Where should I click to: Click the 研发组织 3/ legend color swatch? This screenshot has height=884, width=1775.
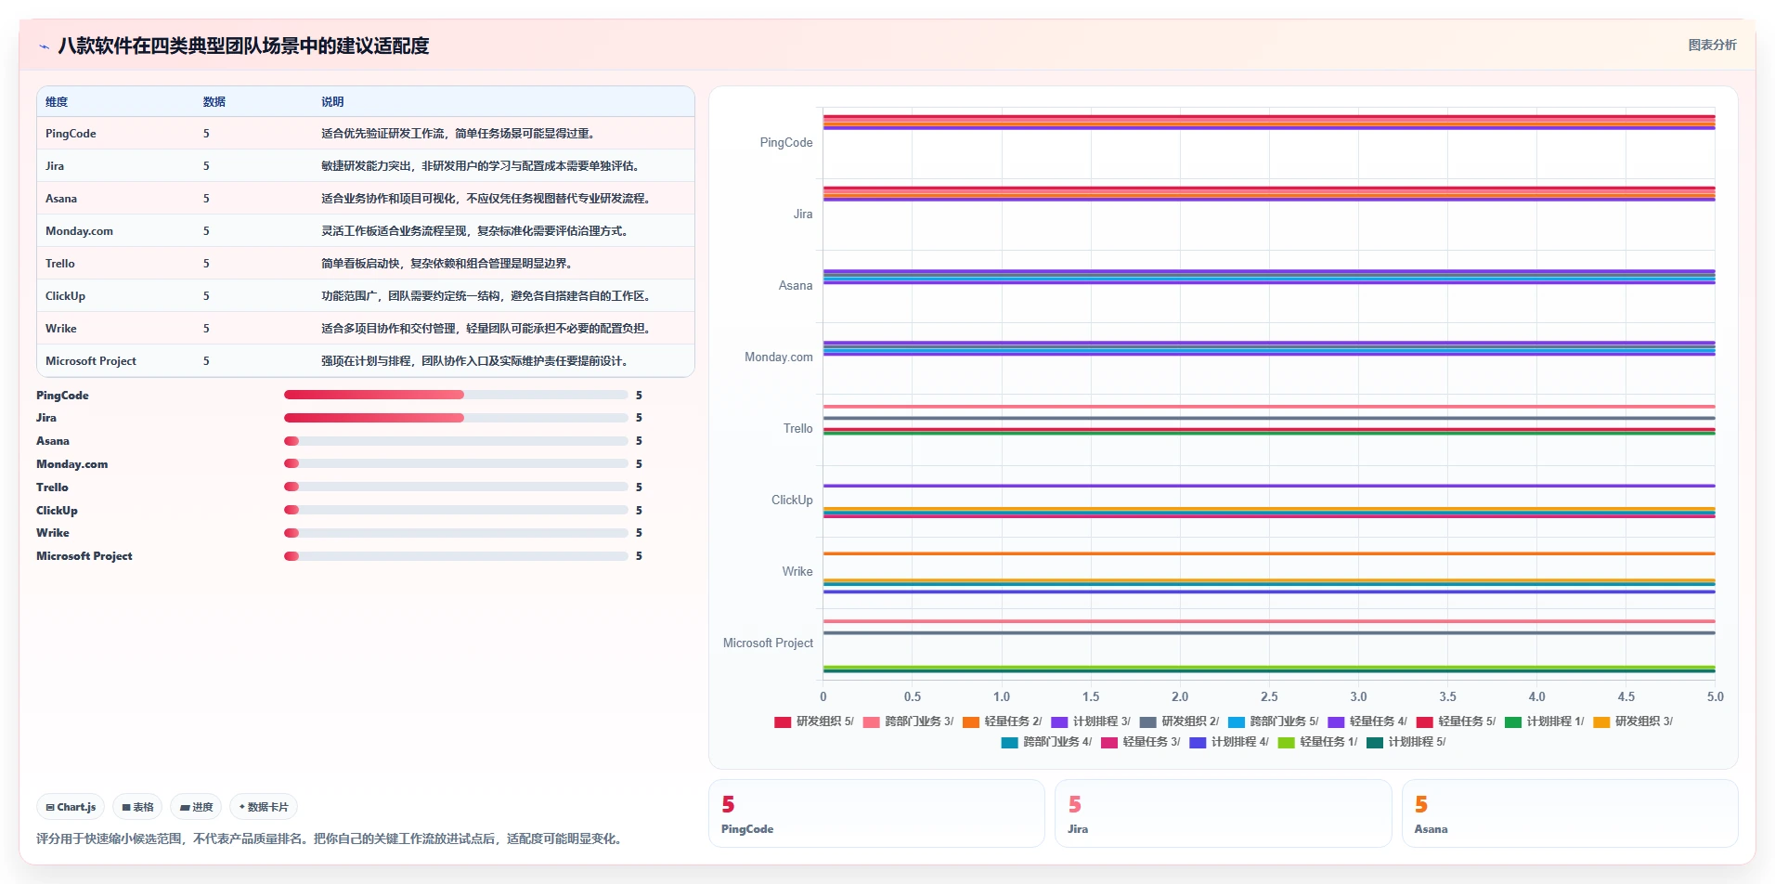pos(1601,721)
